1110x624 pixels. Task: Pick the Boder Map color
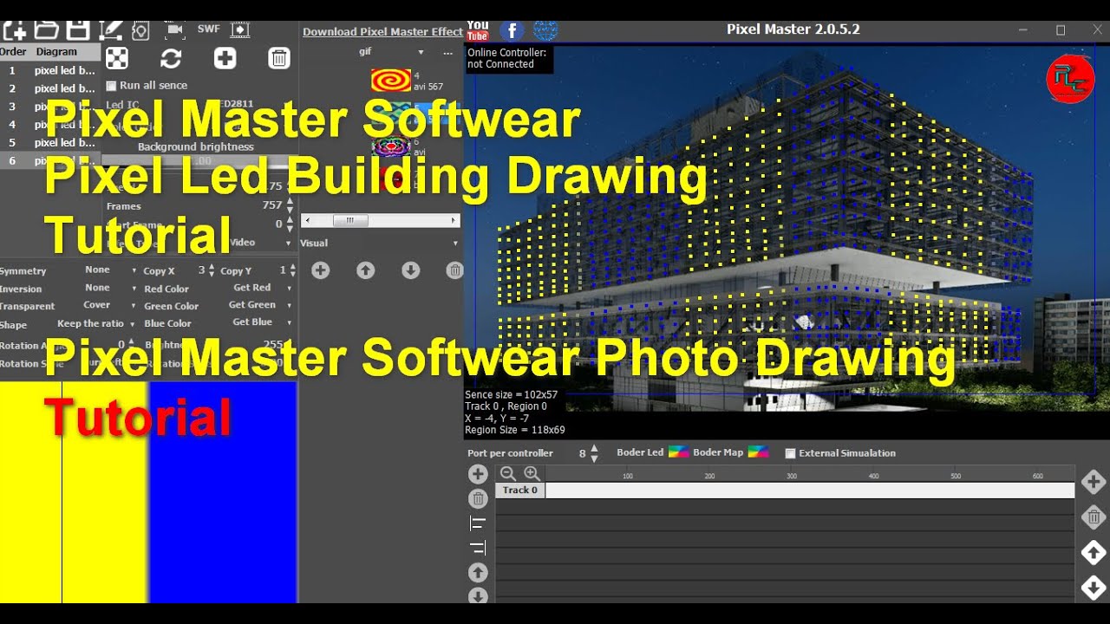click(758, 452)
